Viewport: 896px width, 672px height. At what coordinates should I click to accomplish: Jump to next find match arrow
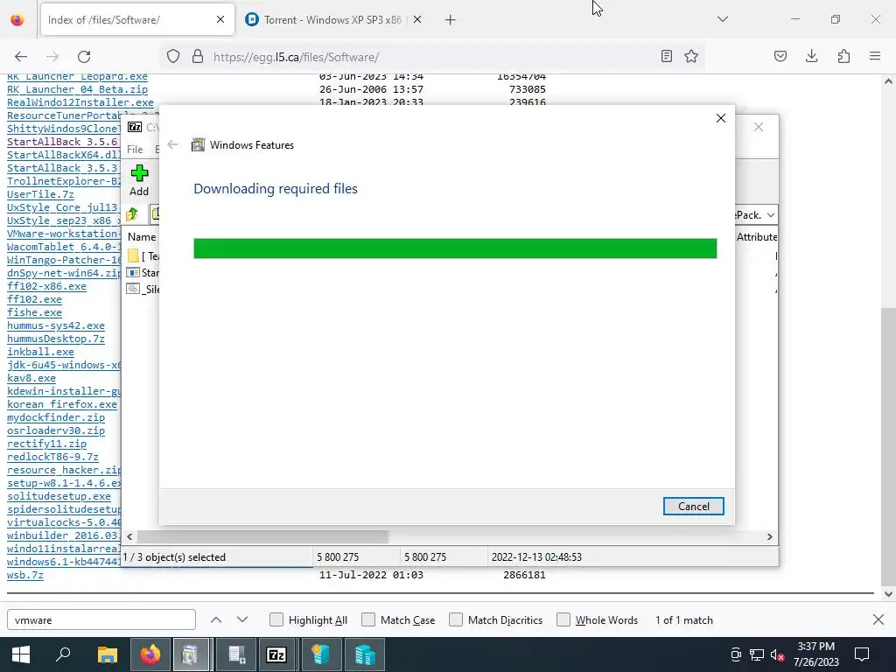click(x=242, y=619)
